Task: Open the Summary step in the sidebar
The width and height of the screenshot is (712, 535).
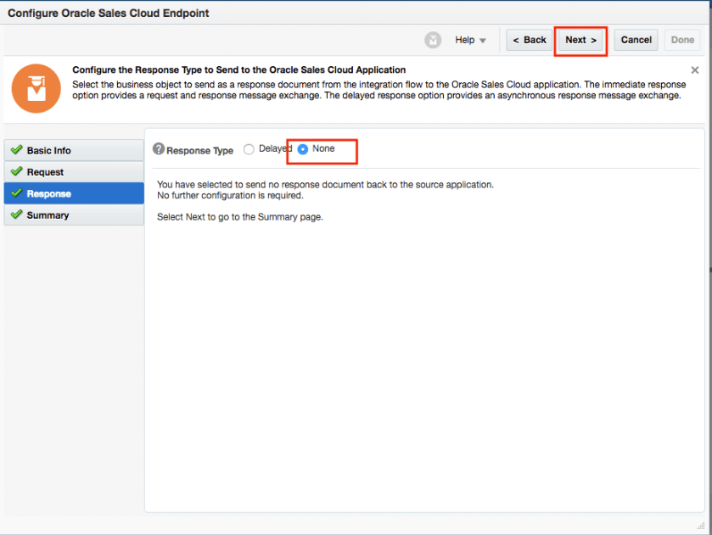Action: (48, 215)
